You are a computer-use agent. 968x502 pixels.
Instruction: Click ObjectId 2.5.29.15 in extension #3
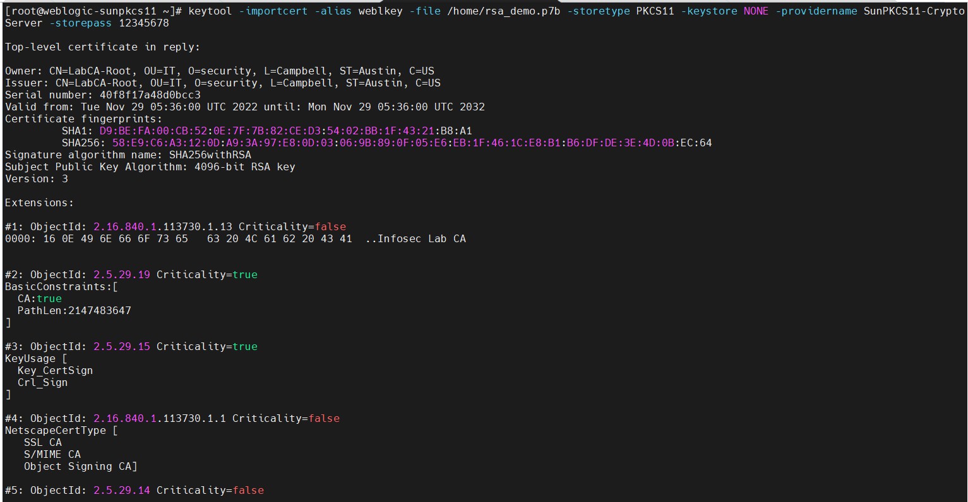coord(122,347)
